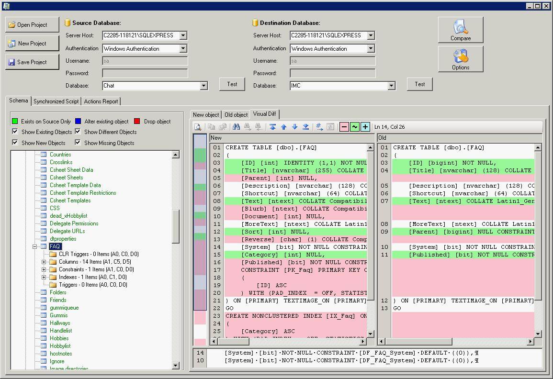Click the find next binoculars icon
Viewport: 553px width, 379px height.
(x=248, y=127)
